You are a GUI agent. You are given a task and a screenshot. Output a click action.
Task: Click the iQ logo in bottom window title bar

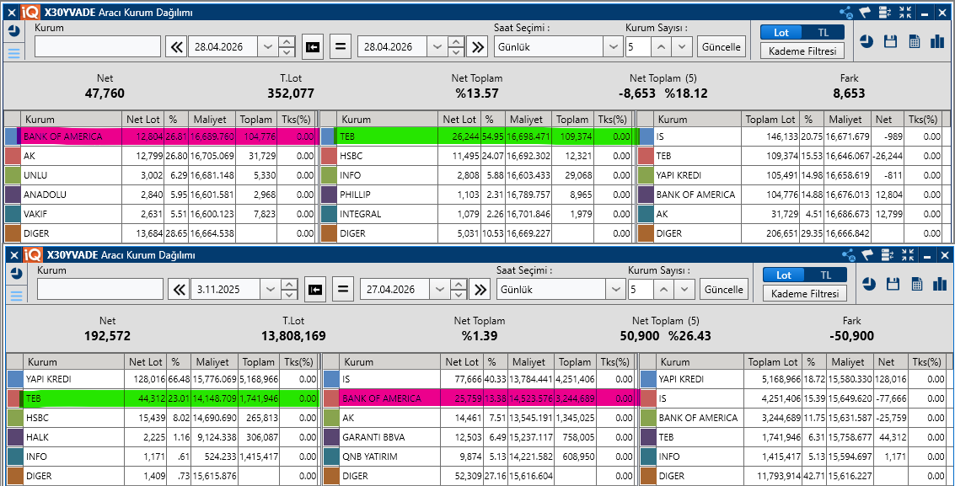coord(33,255)
